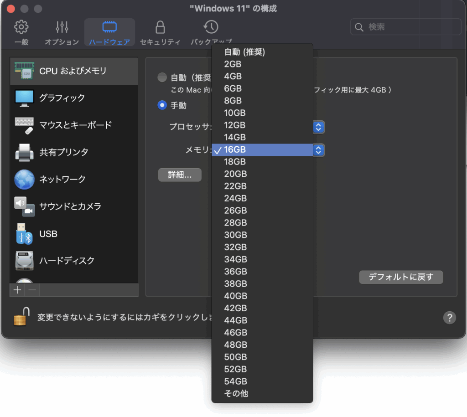Pick 自動 (推奨) in the memory menu

click(244, 52)
